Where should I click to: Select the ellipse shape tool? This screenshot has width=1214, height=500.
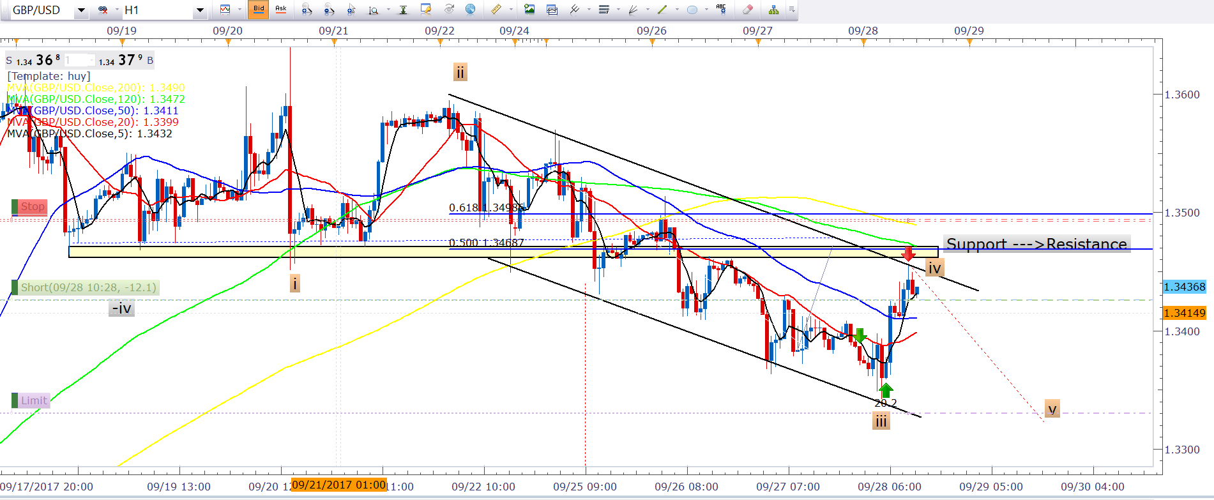click(x=692, y=10)
